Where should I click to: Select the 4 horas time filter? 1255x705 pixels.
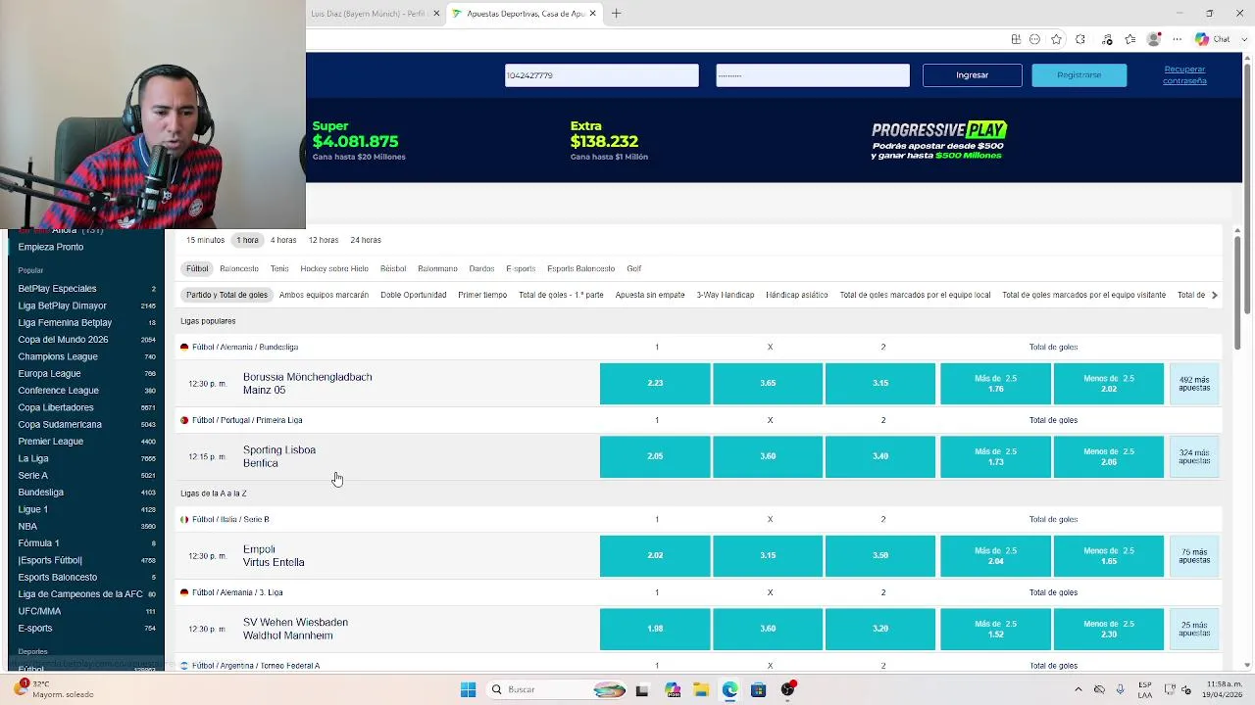(283, 240)
